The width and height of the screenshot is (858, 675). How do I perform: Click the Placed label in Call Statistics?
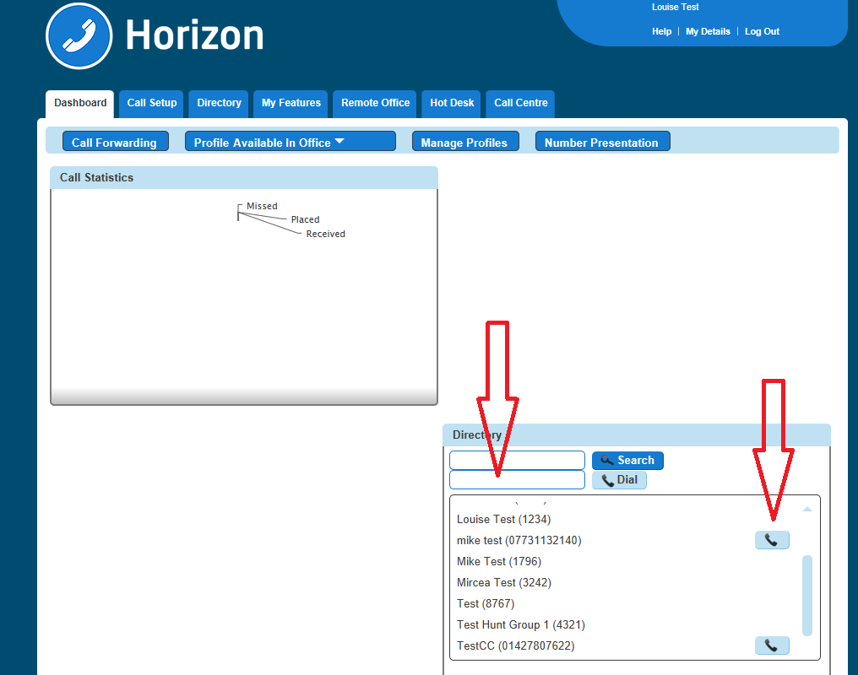pos(306,219)
